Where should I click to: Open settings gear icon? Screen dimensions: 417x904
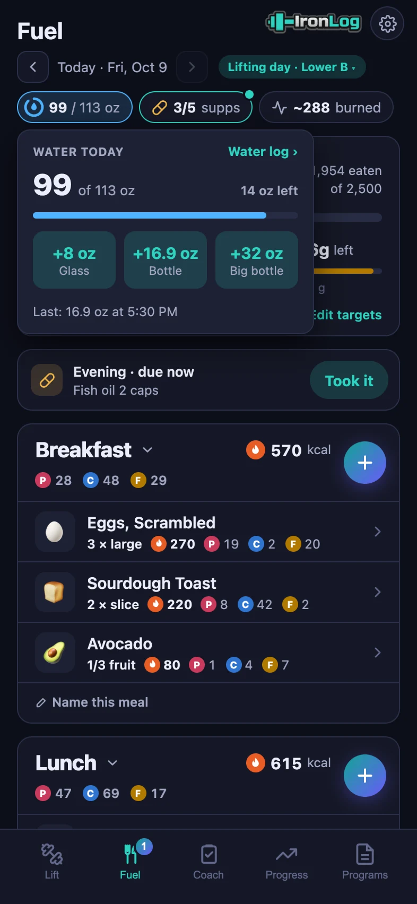click(387, 23)
